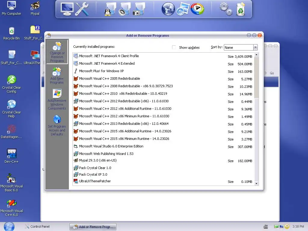308x231 pixels.
Task: Click Add or Remove Programs taskbar button
Action: click(93, 227)
